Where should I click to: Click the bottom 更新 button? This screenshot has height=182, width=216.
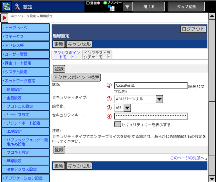pos(59,166)
